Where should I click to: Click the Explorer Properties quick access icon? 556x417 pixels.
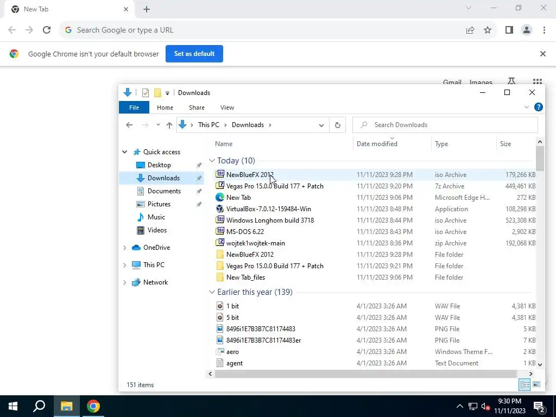tap(146, 93)
